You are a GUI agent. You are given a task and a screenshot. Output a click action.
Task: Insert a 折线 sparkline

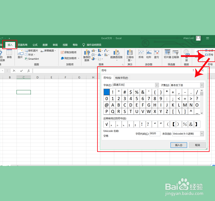(141, 54)
